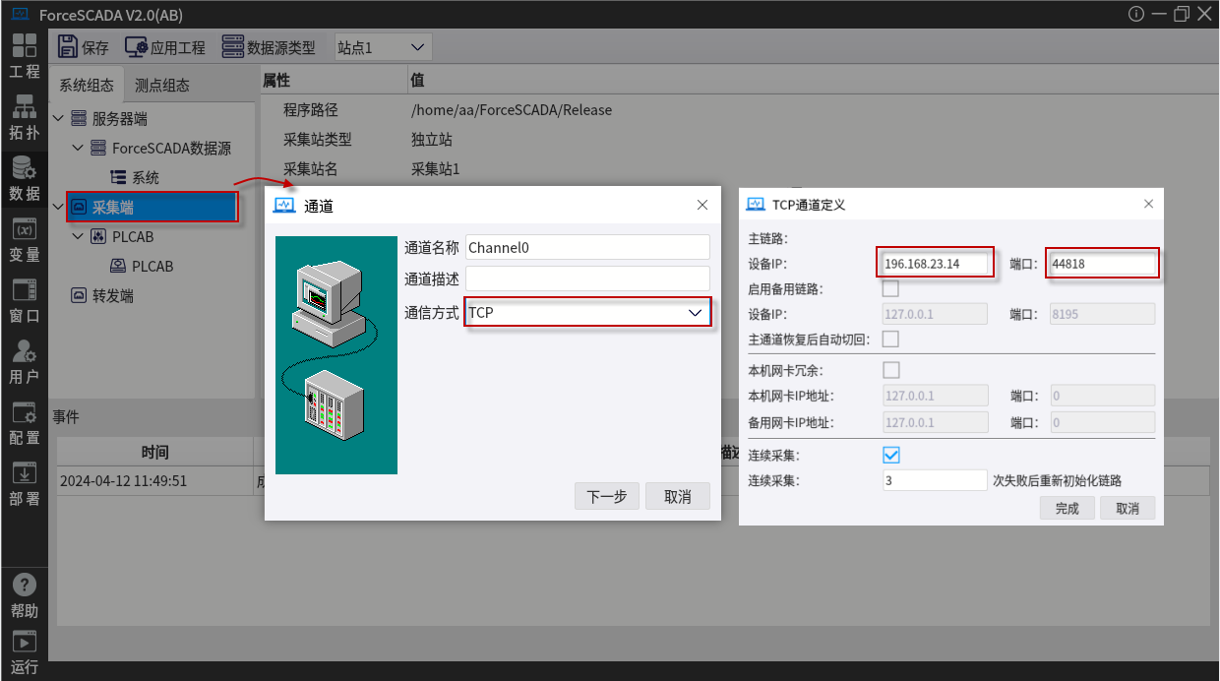Image resolution: width=1220 pixels, height=681 pixels.
Task: Open the 站点1 station dropdown
Action: point(382,47)
